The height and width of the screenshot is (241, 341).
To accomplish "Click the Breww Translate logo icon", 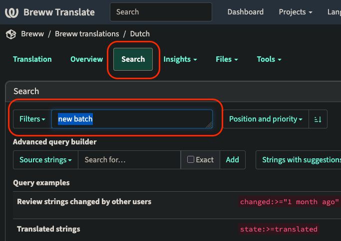I will coord(11,12).
